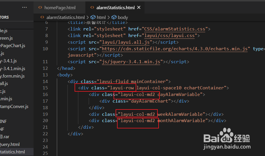Click the dayAlarmEchart class text
The image size is (265, 156).
click(x=150, y=101)
